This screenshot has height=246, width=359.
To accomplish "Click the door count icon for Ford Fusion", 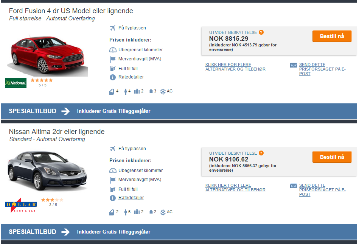I will pos(112,92).
